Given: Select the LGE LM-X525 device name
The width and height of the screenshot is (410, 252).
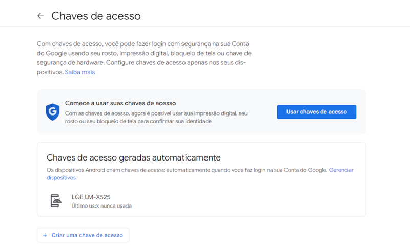Looking at the screenshot, I should tap(91, 197).
